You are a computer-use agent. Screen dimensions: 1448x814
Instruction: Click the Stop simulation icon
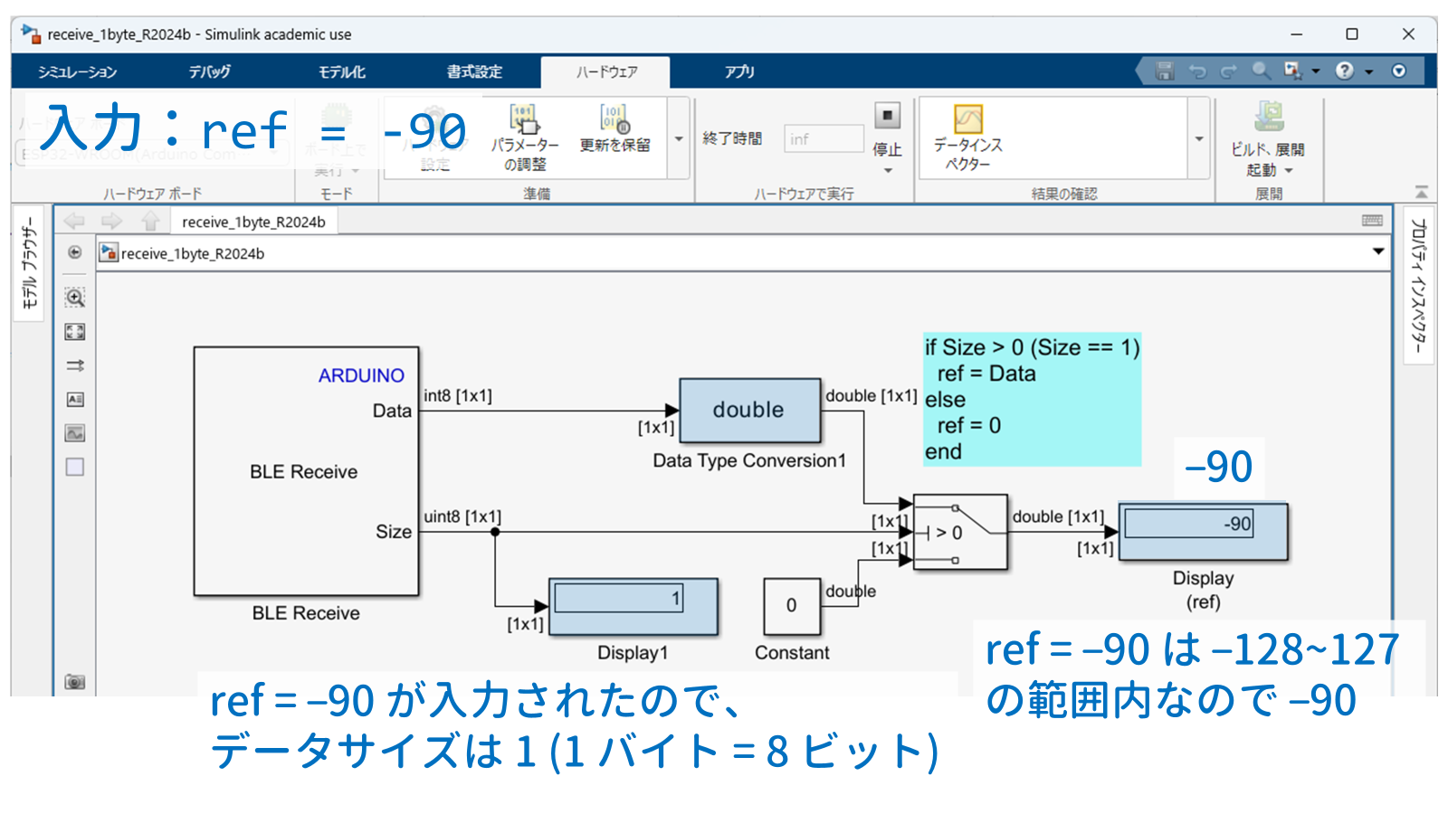887,115
